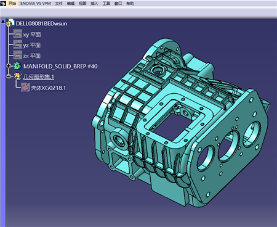Click the yz plane icon in the tree
The width and height of the screenshot is (277, 227).
17,44
